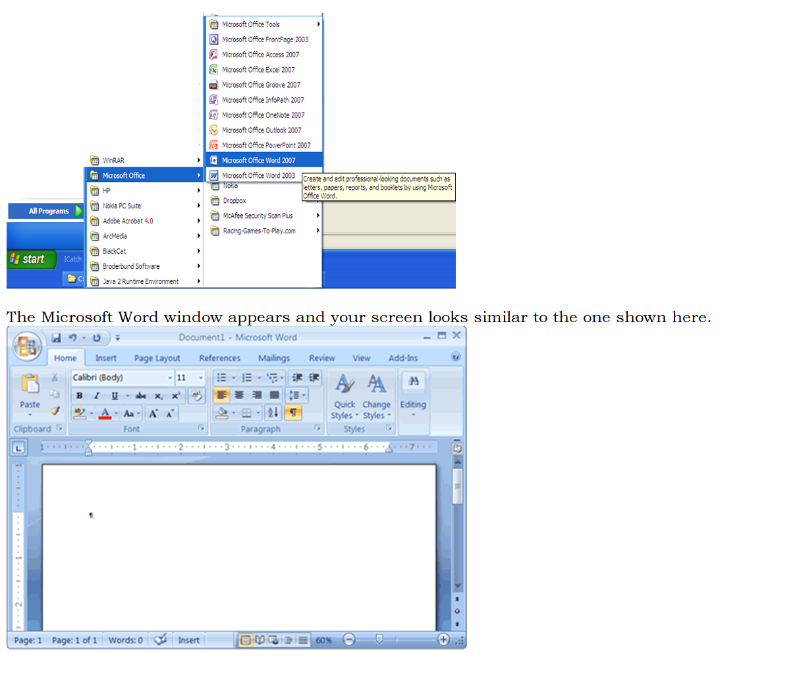Click the zoom slider handle in status bar

click(379, 639)
